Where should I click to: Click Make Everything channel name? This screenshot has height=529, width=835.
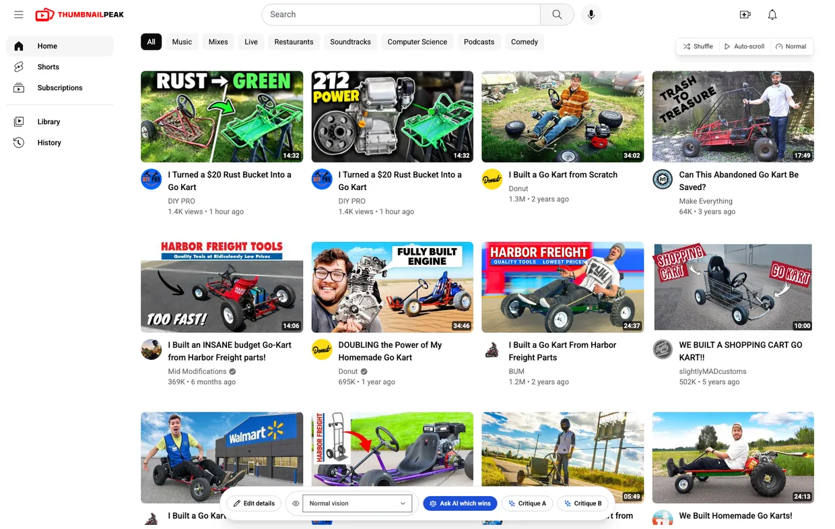point(706,201)
